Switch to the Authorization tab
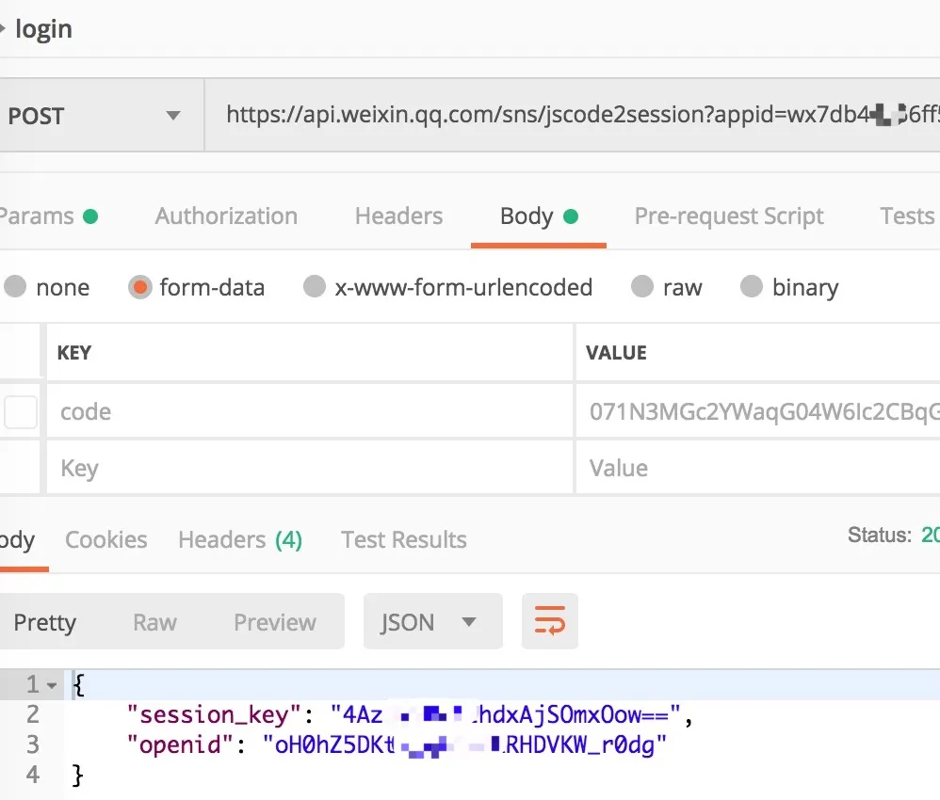Image resolution: width=940 pixels, height=800 pixels. tap(226, 216)
